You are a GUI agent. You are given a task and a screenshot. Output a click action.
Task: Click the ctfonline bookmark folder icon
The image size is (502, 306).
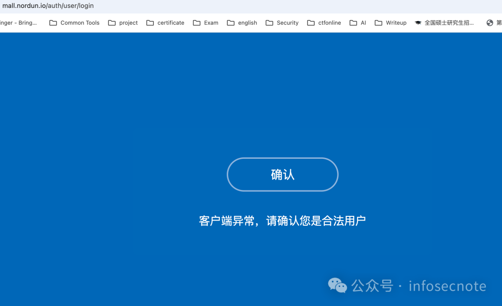click(310, 22)
